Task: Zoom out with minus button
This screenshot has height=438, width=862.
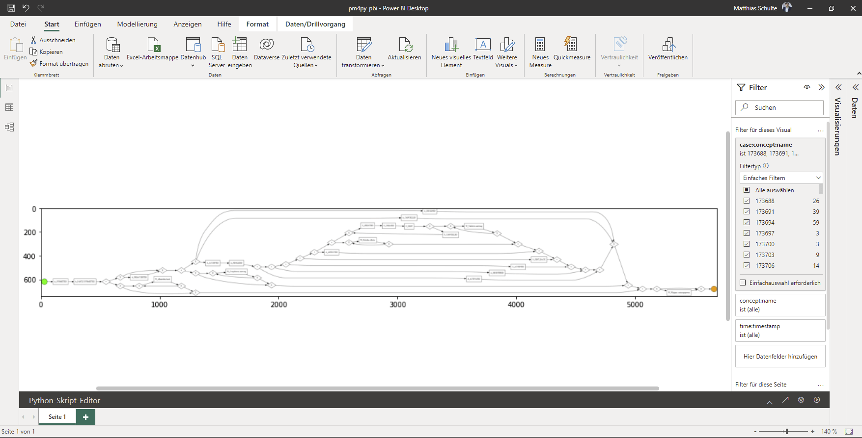Action: (x=755, y=432)
